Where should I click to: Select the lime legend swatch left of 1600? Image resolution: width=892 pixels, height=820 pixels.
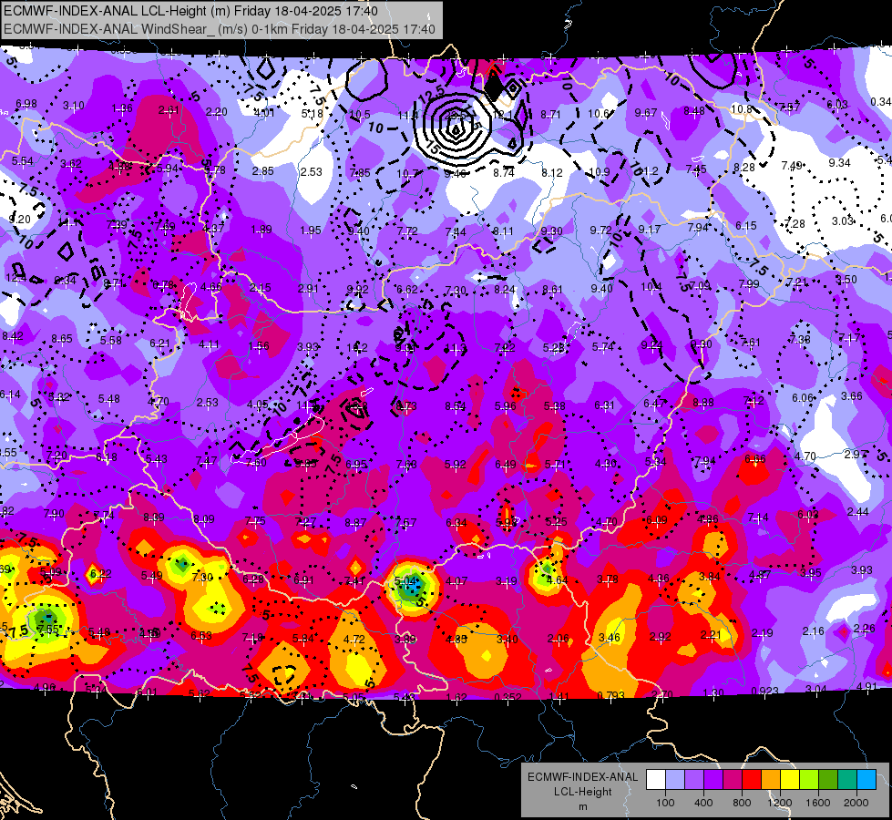pos(808,780)
